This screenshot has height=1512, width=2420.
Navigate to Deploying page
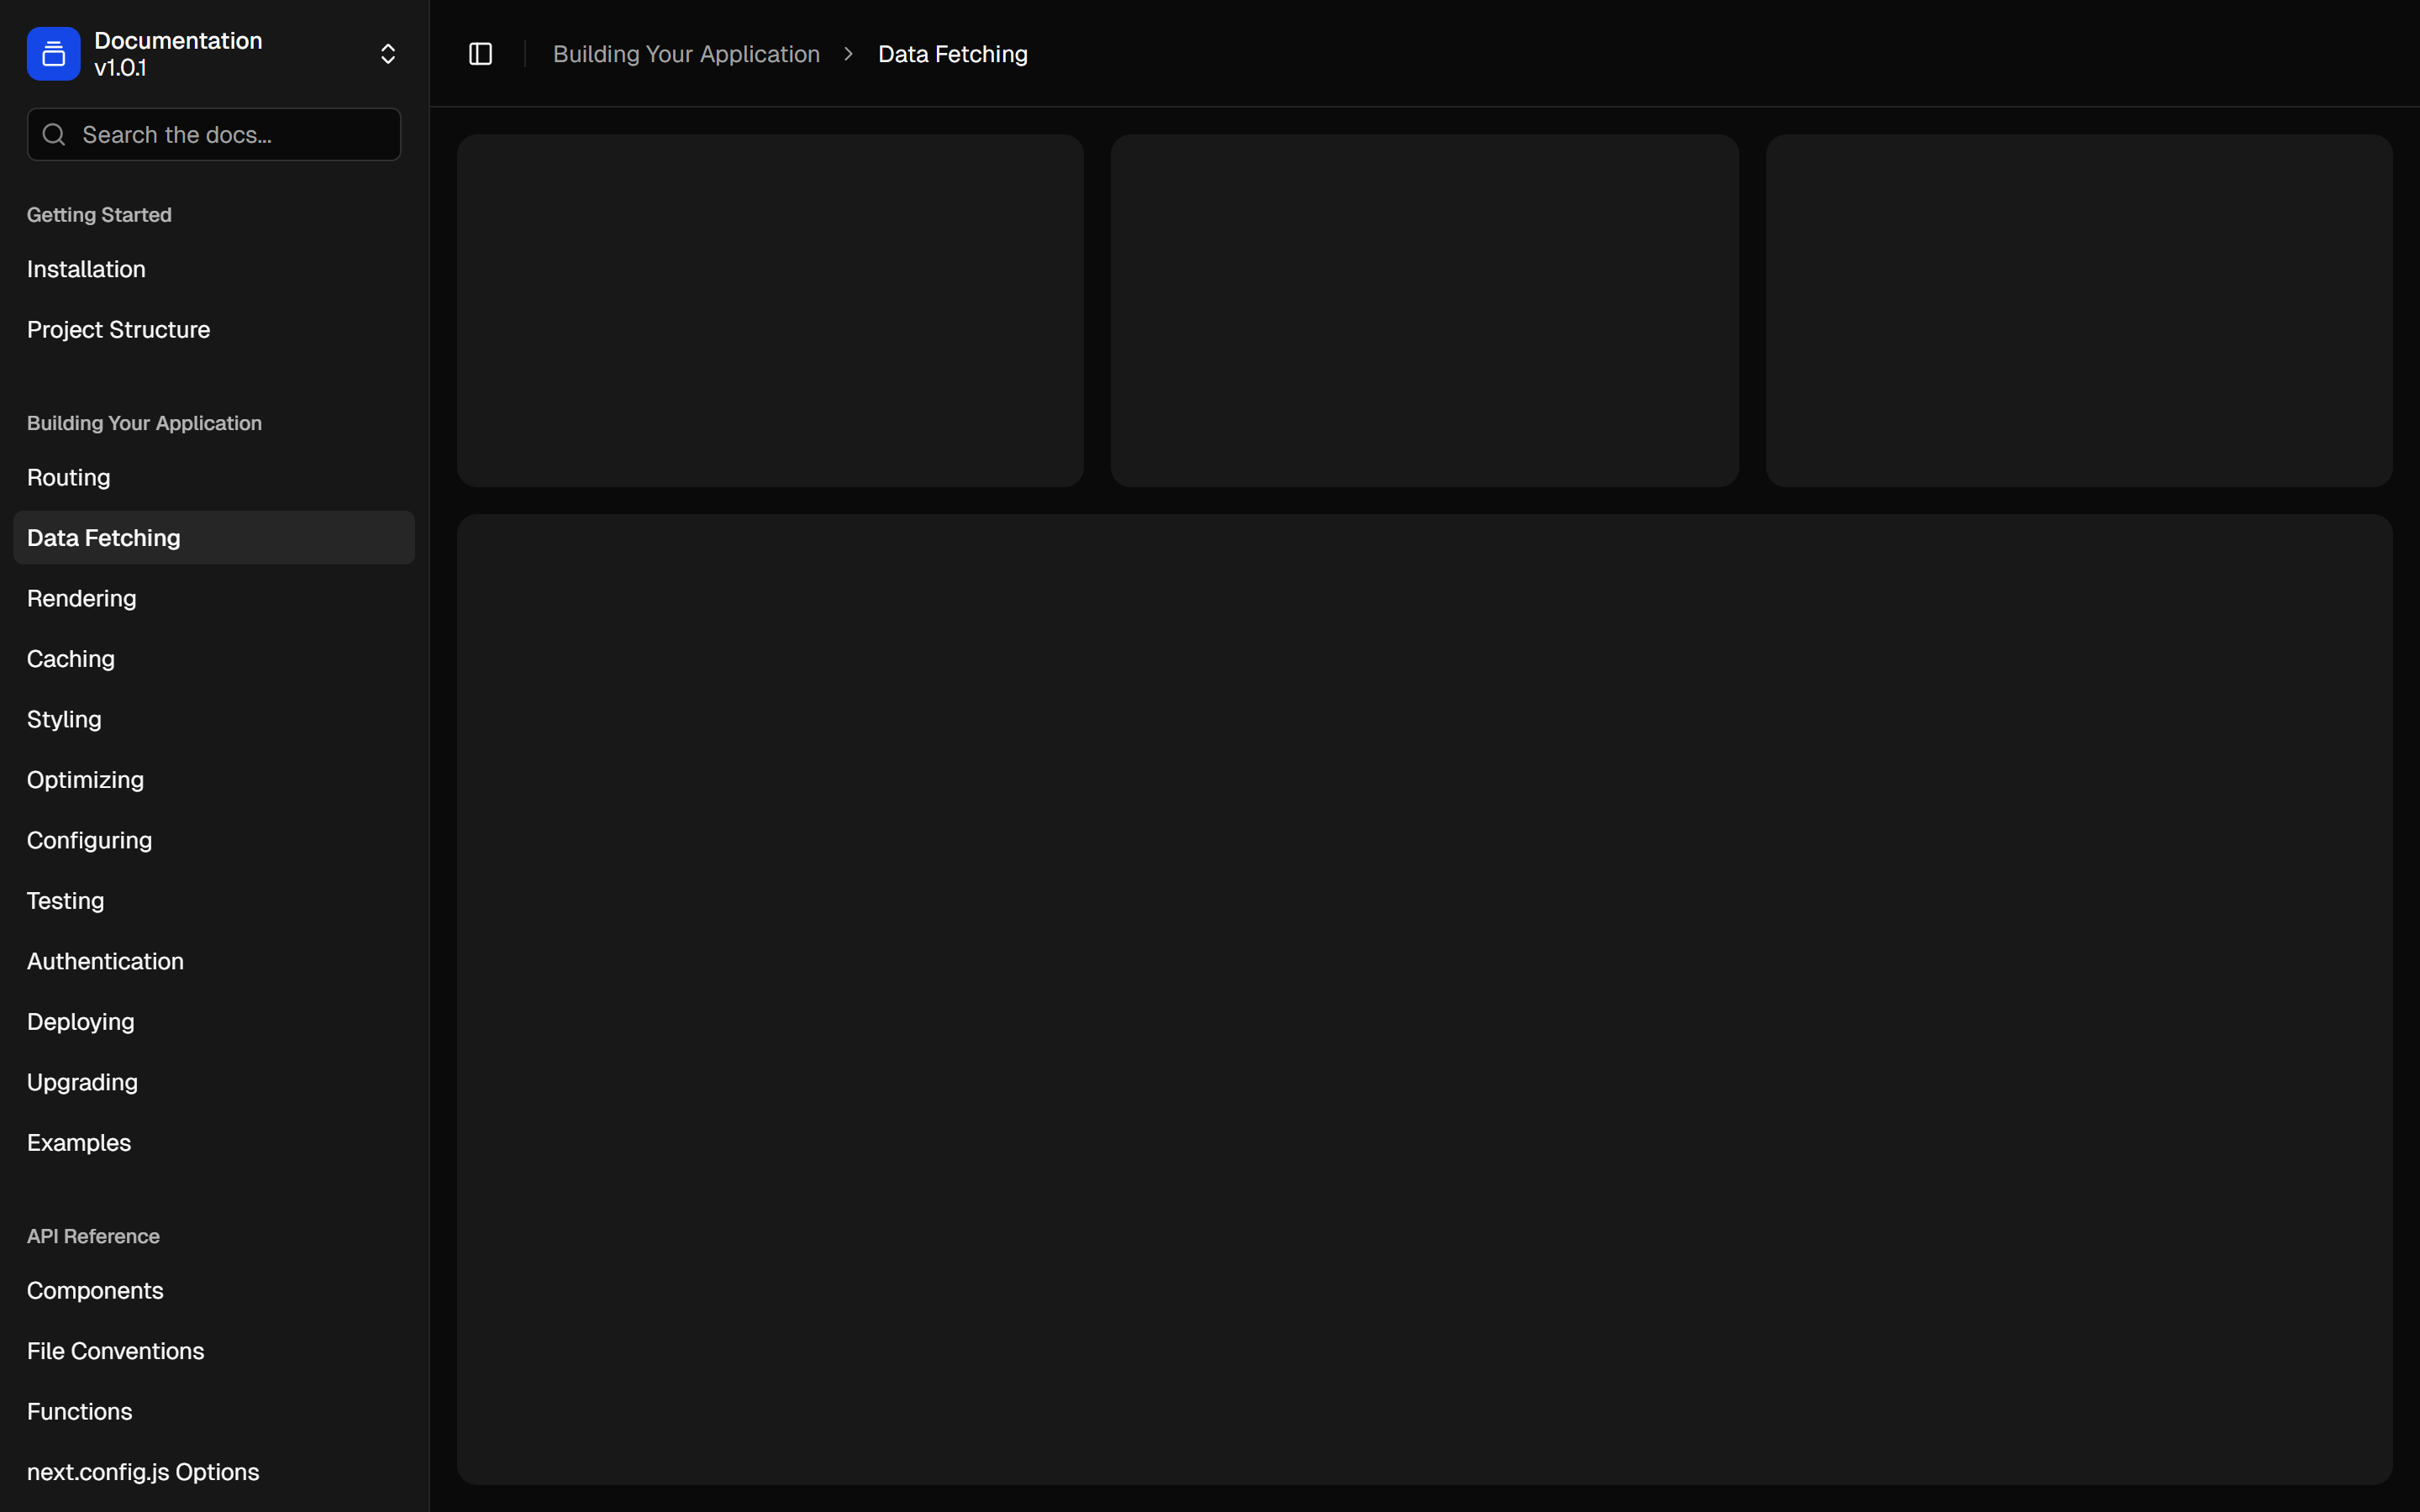click(x=80, y=1022)
